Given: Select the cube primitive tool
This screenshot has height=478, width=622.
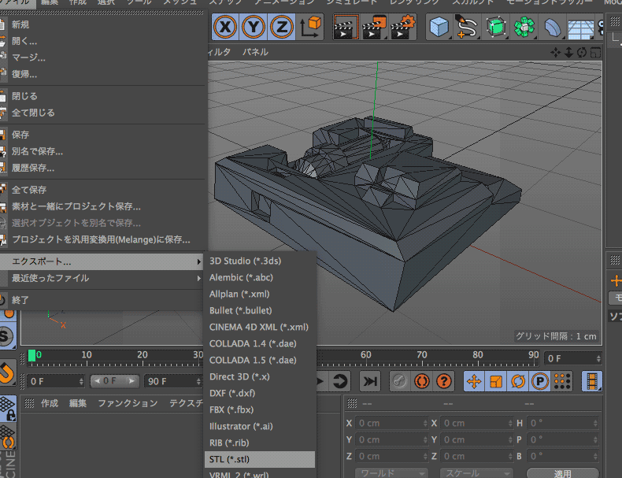Looking at the screenshot, I should (x=439, y=28).
